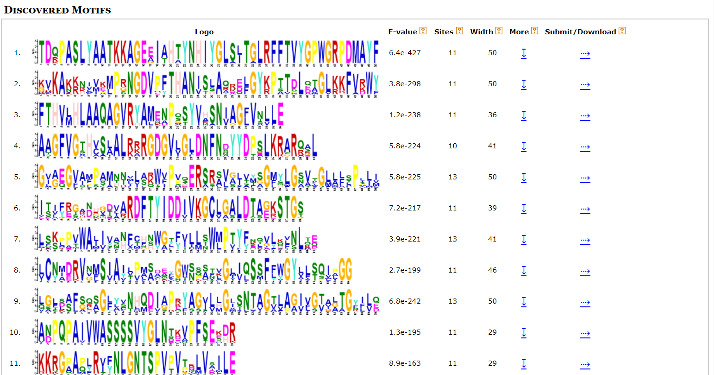Image resolution: width=714 pixels, height=375 pixels.
Task: Open submit/download arrow for motif 4
Action: (x=585, y=147)
